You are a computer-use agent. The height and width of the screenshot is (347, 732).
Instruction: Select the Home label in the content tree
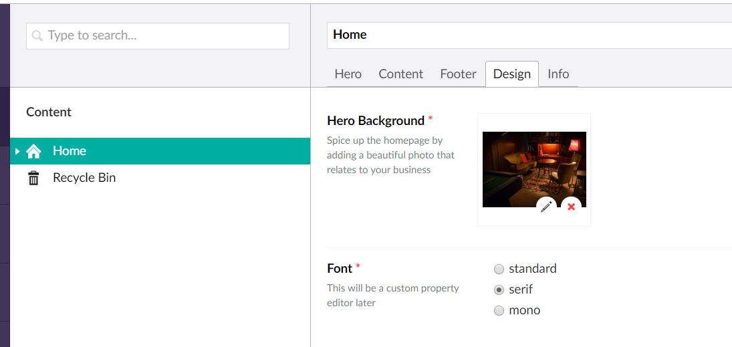tap(70, 151)
